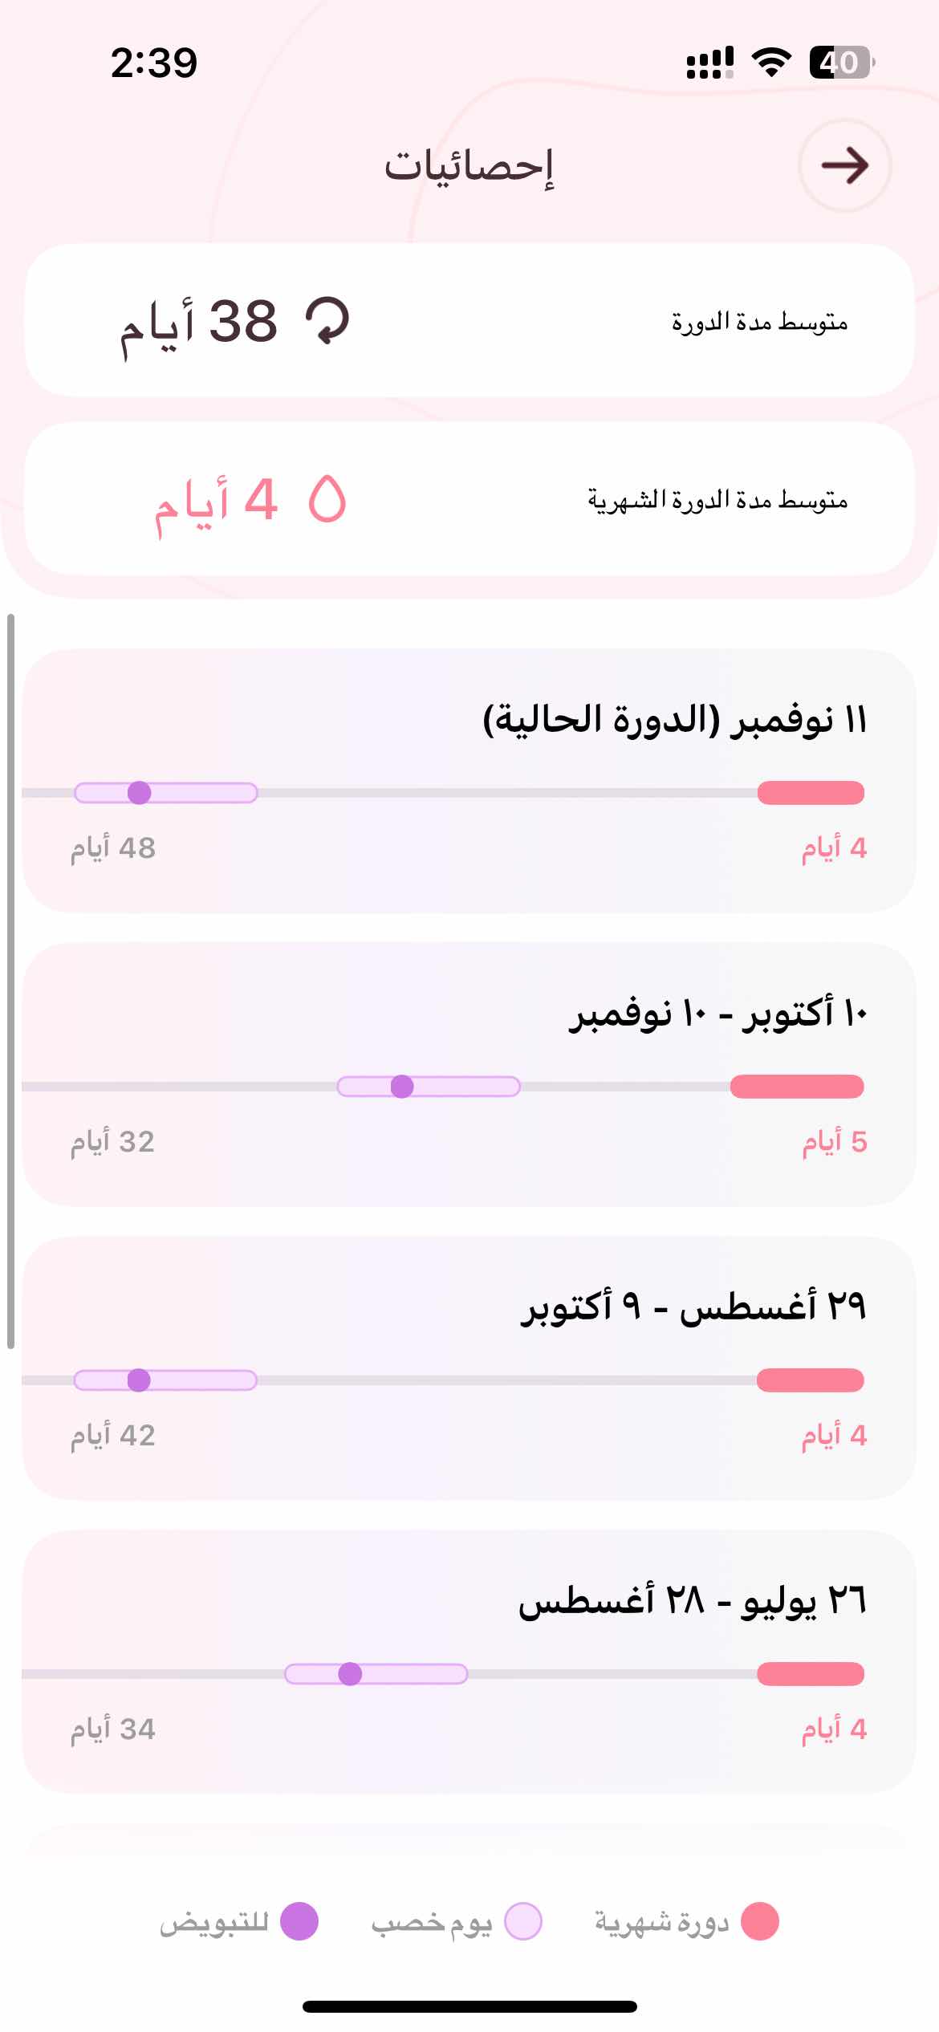This screenshot has height=2032, width=939.
Task: Click the vertical scrollbar on left edge
Action: coord(10,981)
